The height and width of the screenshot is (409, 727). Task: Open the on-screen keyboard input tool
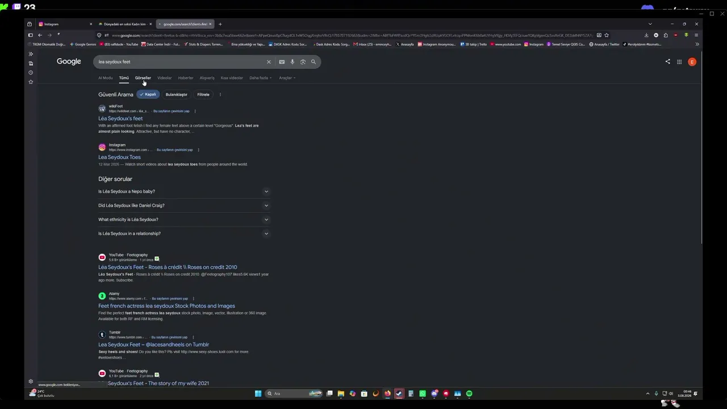pyautogui.click(x=282, y=62)
